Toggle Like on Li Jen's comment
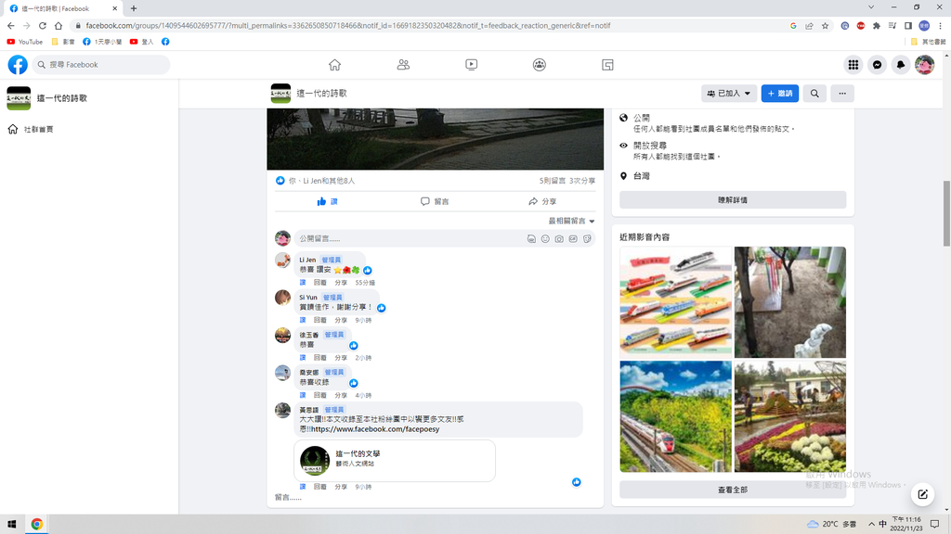951x534 pixels. pyautogui.click(x=303, y=283)
